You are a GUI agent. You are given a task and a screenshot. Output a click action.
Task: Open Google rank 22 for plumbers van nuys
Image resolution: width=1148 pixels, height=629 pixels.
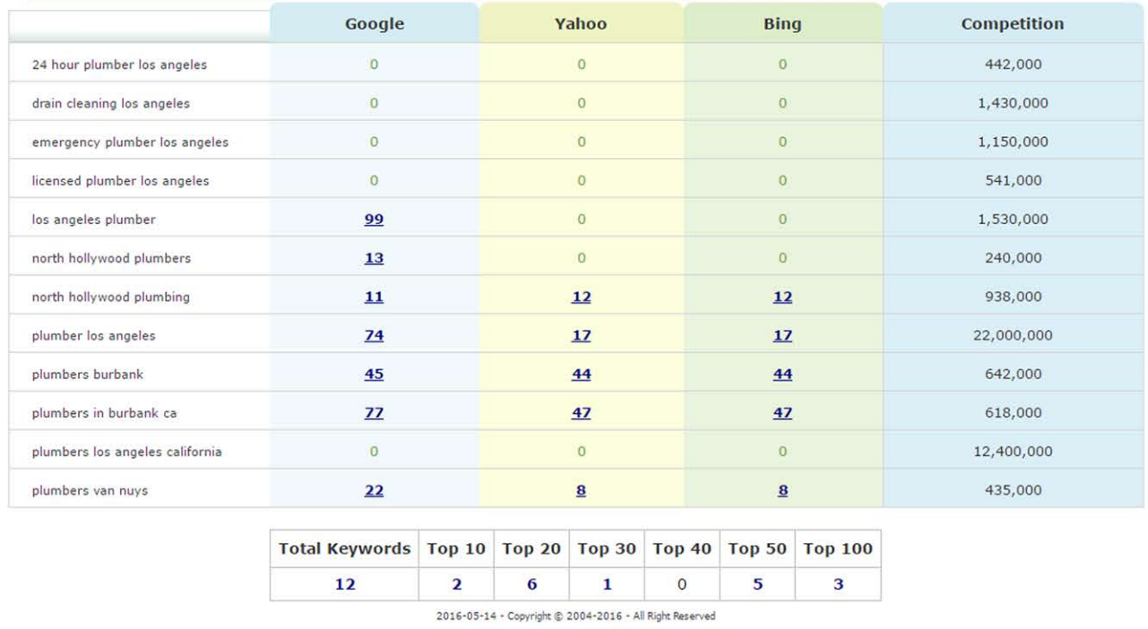pyautogui.click(x=374, y=490)
